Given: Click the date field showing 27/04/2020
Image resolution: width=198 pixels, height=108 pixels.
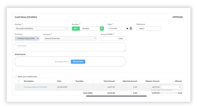Looking at the screenshot, I should [x=117, y=28].
